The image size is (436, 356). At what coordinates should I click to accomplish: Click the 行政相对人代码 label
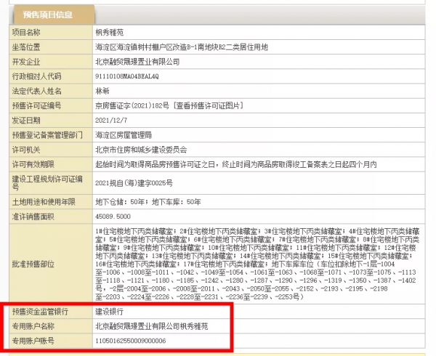pos(36,76)
